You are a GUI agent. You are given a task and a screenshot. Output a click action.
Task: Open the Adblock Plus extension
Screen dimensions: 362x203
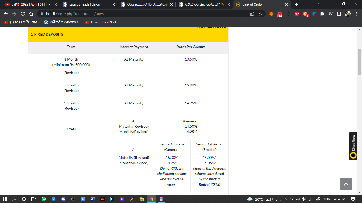pyautogui.click(x=297, y=14)
